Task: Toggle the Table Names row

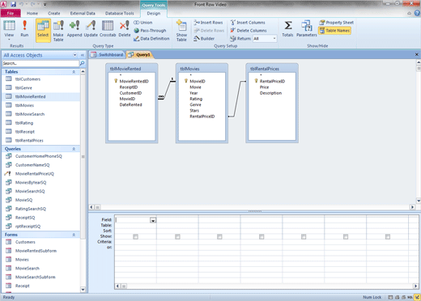Action: pyautogui.click(x=334, y=31)
